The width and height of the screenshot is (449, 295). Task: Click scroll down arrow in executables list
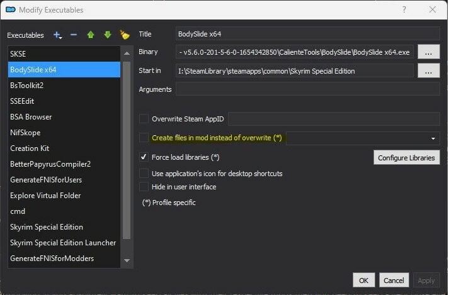point(127,260)
